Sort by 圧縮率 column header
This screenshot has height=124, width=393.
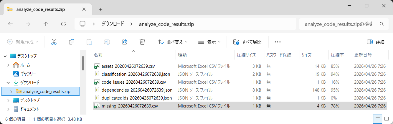tap(338, 55)
